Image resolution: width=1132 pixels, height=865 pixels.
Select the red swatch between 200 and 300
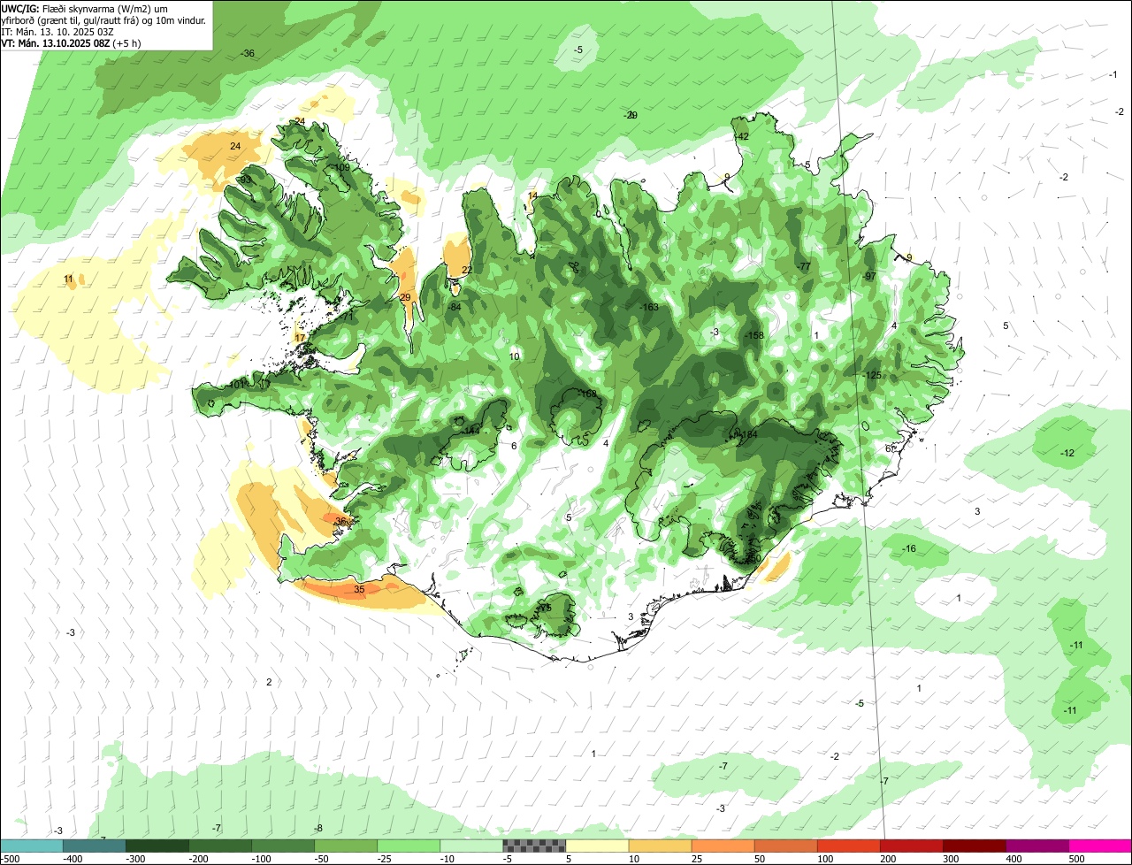coord(911,846)
